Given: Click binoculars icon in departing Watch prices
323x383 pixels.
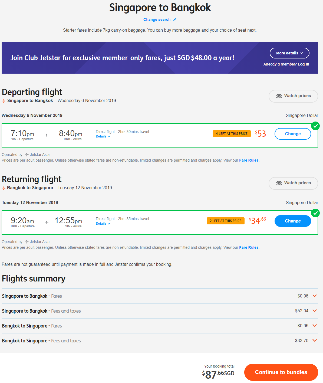Looking at the screenshot, I should pos(279,96).
